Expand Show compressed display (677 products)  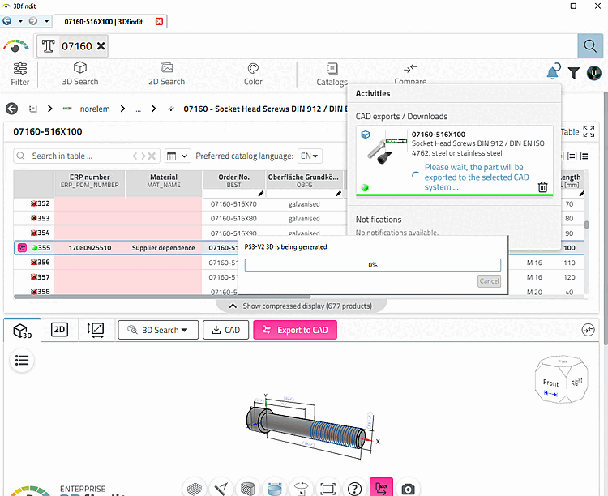[x=301, y=306]
